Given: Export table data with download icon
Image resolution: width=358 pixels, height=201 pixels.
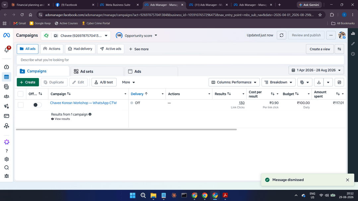Looking at the screenshot, I should tap(319, 82).
